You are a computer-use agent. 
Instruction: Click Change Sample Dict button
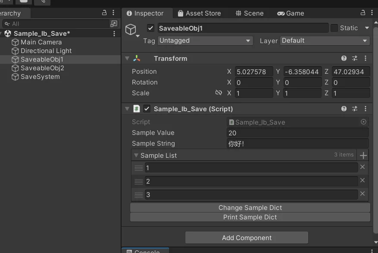(250, 207)
